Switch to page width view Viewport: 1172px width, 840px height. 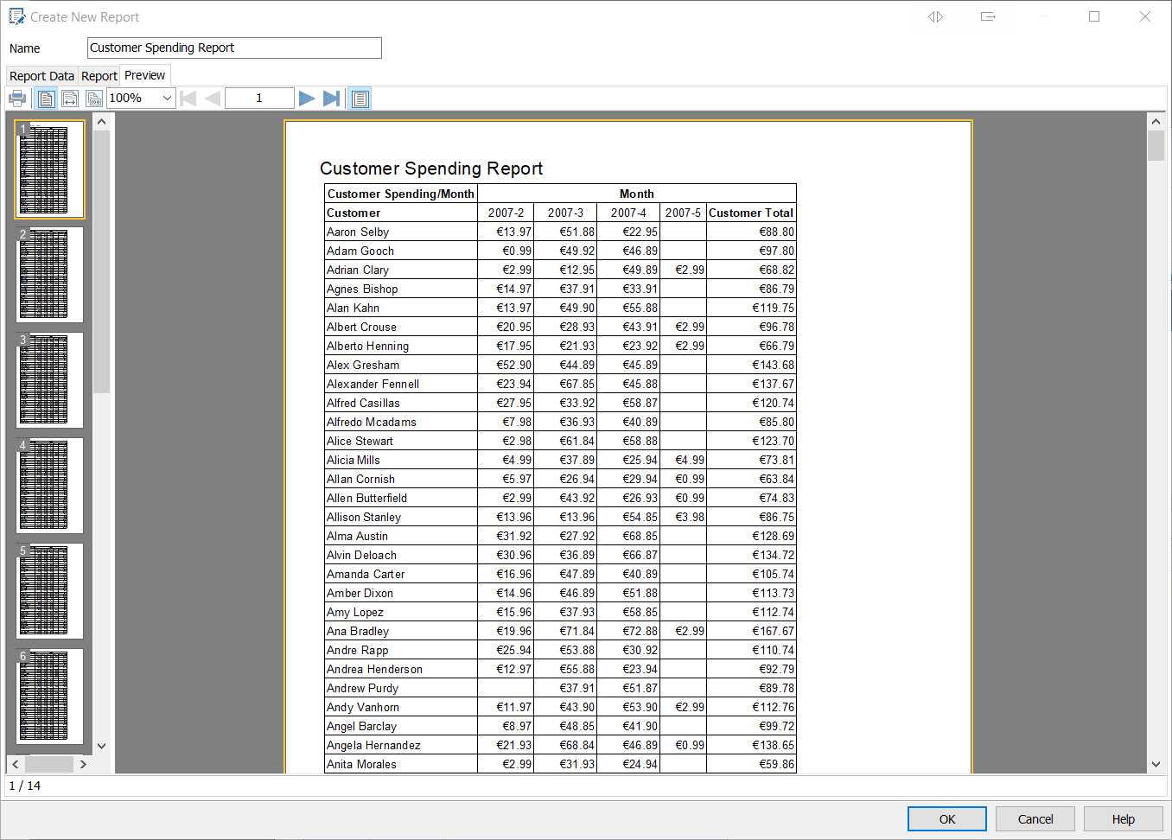(70, 99)
